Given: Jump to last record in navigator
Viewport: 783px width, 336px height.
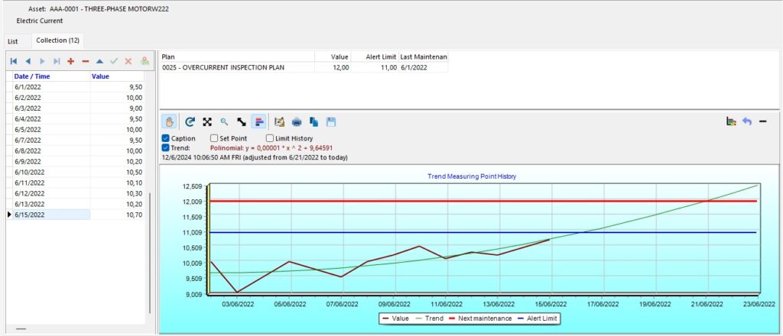Looking at the screenshot, I should tap(57, 61).
